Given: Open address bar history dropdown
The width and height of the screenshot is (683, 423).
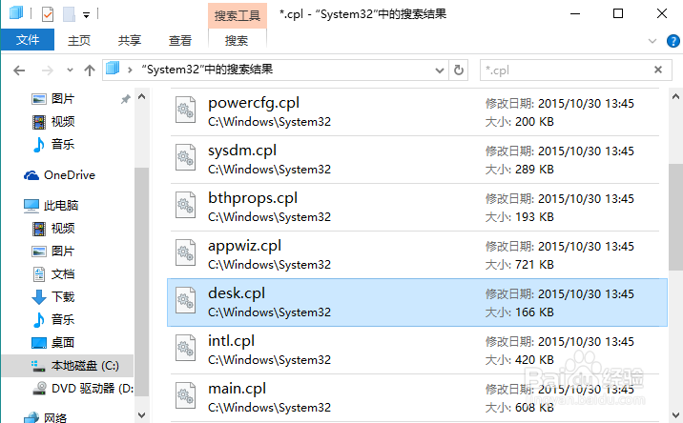Looking at the screenshot, I should 440,70.
